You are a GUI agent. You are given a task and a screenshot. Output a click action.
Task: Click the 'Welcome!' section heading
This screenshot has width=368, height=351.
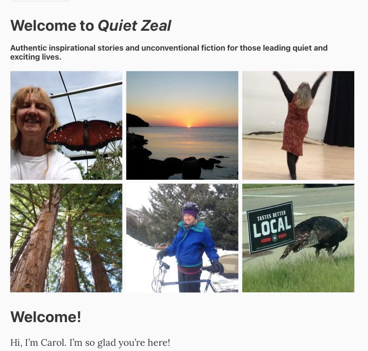pyautogui.click(x=46, y=317)
